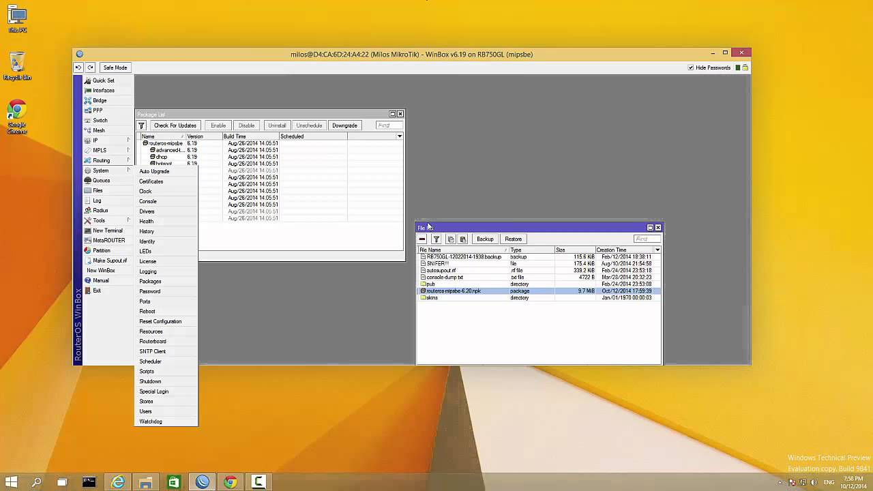Click the Find field in Package List
Viewport: 873px width, 491px height.
point(389,125)
